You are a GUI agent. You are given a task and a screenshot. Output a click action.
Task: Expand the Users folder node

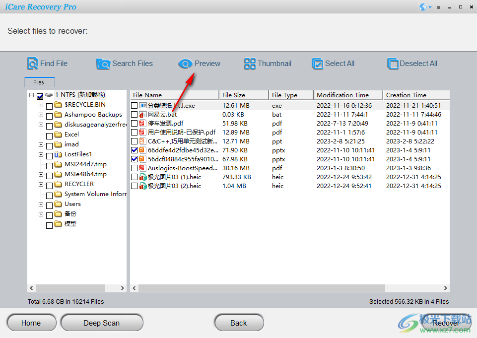(41, 203)
